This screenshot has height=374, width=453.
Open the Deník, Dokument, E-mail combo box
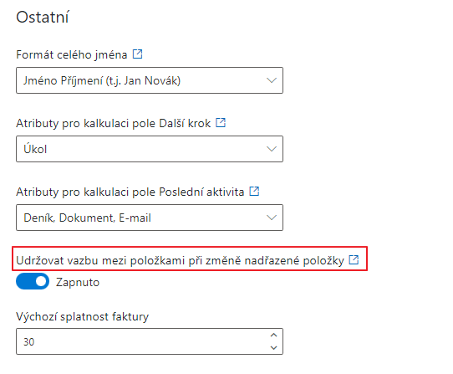coord(150,218)
